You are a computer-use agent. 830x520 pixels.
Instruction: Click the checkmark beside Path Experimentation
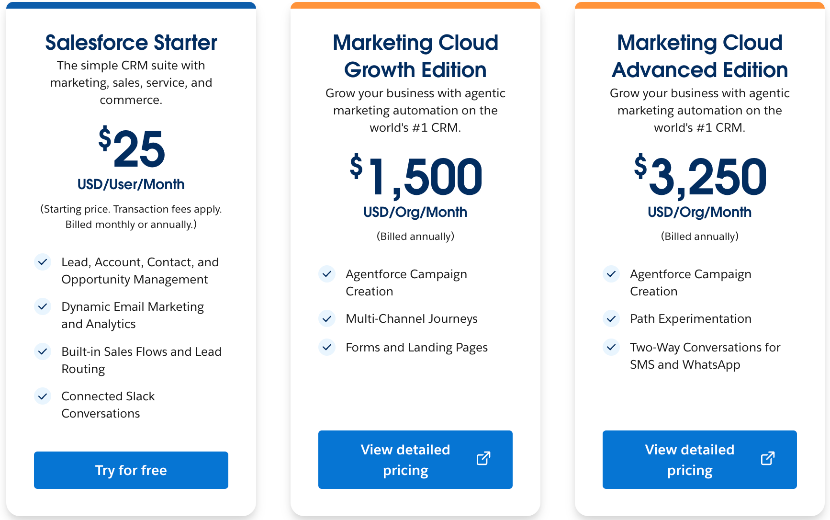tap(611, 318)
